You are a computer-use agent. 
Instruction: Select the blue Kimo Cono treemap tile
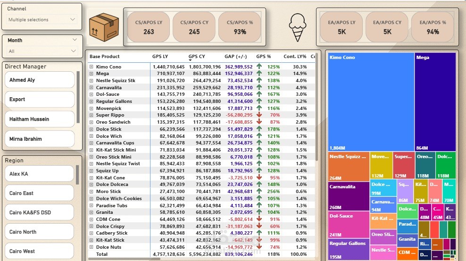coord(371,102)
